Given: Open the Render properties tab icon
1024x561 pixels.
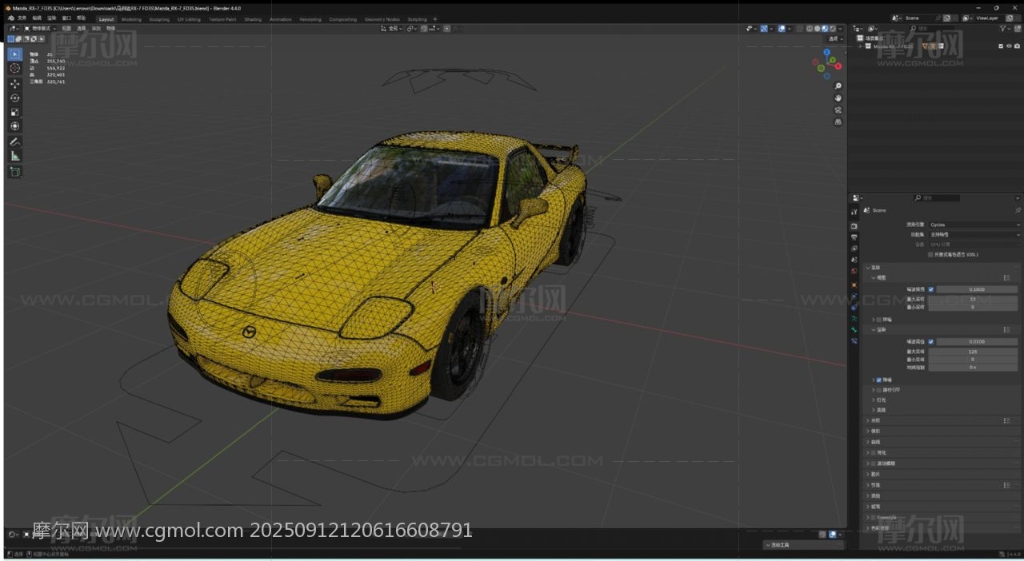Looking at the screenshot, I should [854, 226].
